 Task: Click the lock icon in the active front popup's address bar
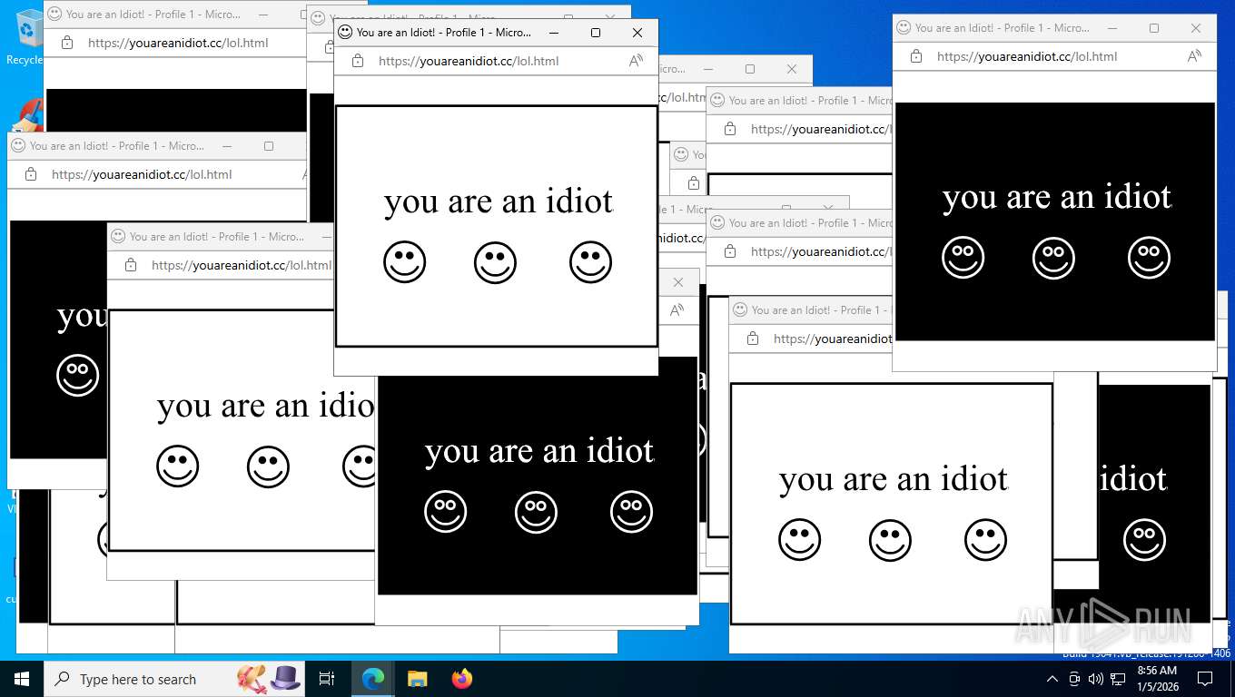(358, 61)
